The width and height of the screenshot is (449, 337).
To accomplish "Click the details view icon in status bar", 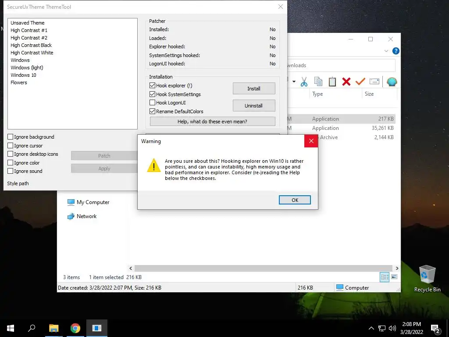I will pos(385,277).
